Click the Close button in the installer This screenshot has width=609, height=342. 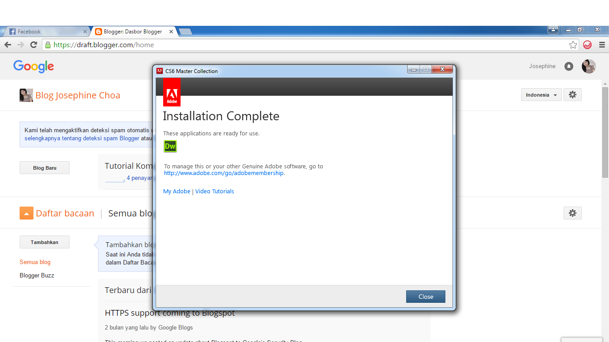pos(425,297)
